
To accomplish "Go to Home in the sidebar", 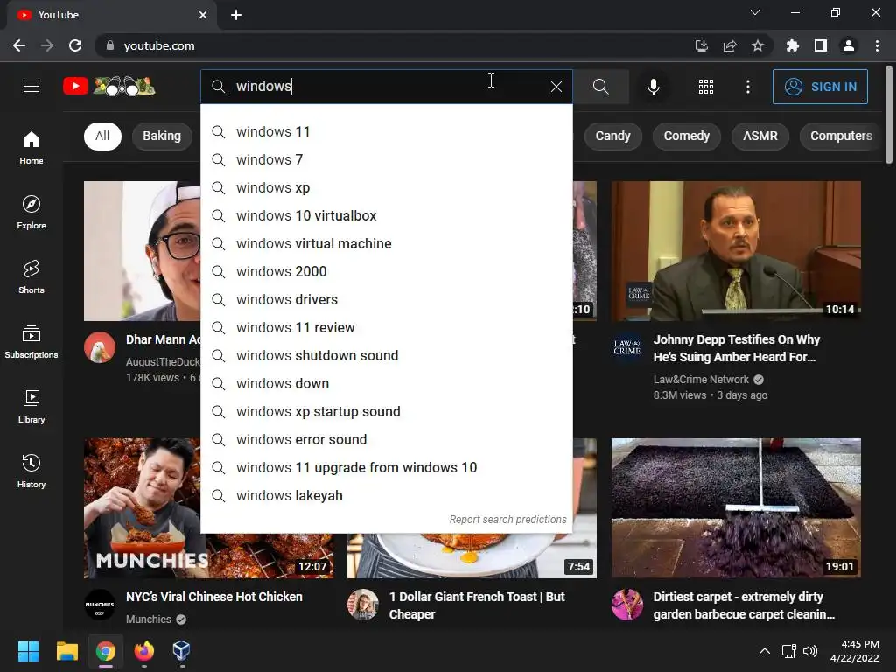I will tap(31, 147).
